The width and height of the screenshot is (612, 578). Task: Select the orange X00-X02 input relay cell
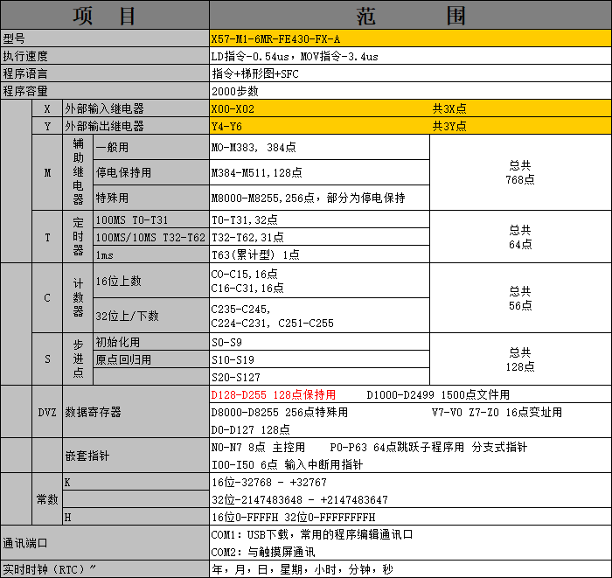point(319,109)
